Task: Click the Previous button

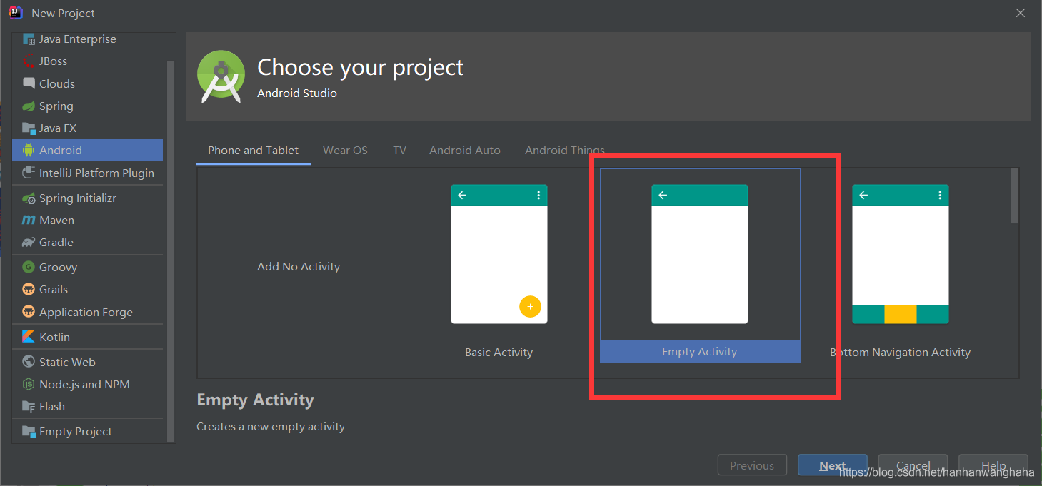Action: pyautogui.click(x=752, y=465)
